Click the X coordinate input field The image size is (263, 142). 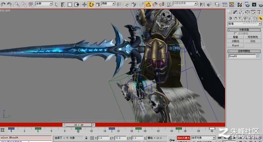pyautogui.click(x=103, y=138)
